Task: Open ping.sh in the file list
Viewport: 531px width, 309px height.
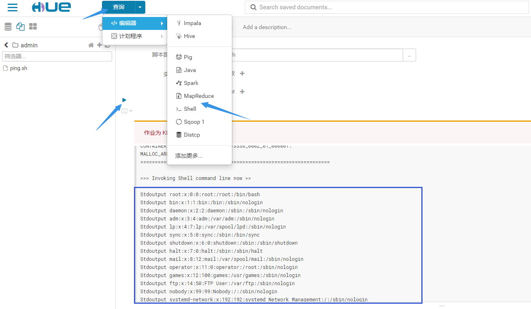Action: (x=19, y=68)
